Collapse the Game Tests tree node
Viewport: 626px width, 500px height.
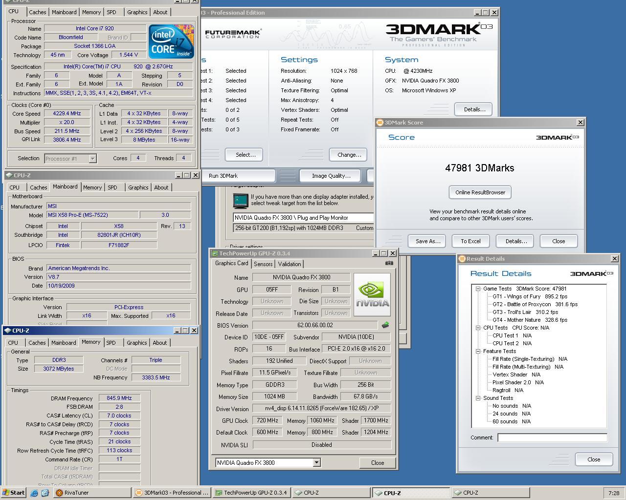[478, 289]
